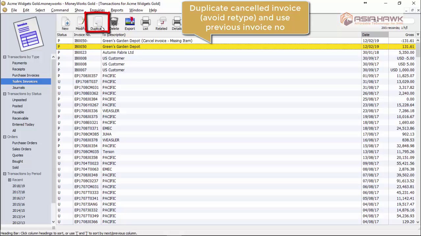Image resolution: width=421 pixels, height=236 pixels.
Task: Open the Command menu
Action: coord(60,10)
